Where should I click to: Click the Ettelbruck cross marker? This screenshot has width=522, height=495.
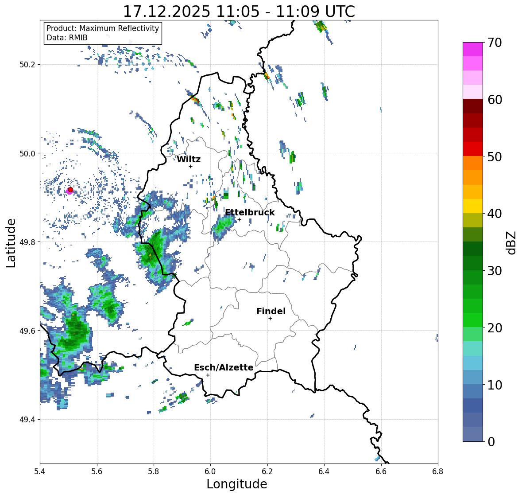239,219
